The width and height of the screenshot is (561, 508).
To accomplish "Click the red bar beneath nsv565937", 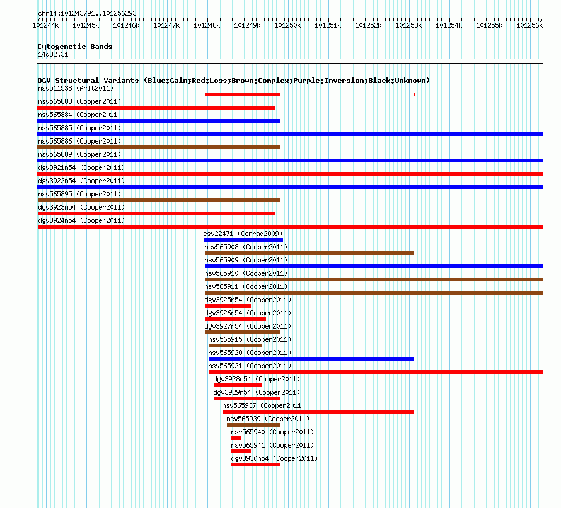I will 318,412.
